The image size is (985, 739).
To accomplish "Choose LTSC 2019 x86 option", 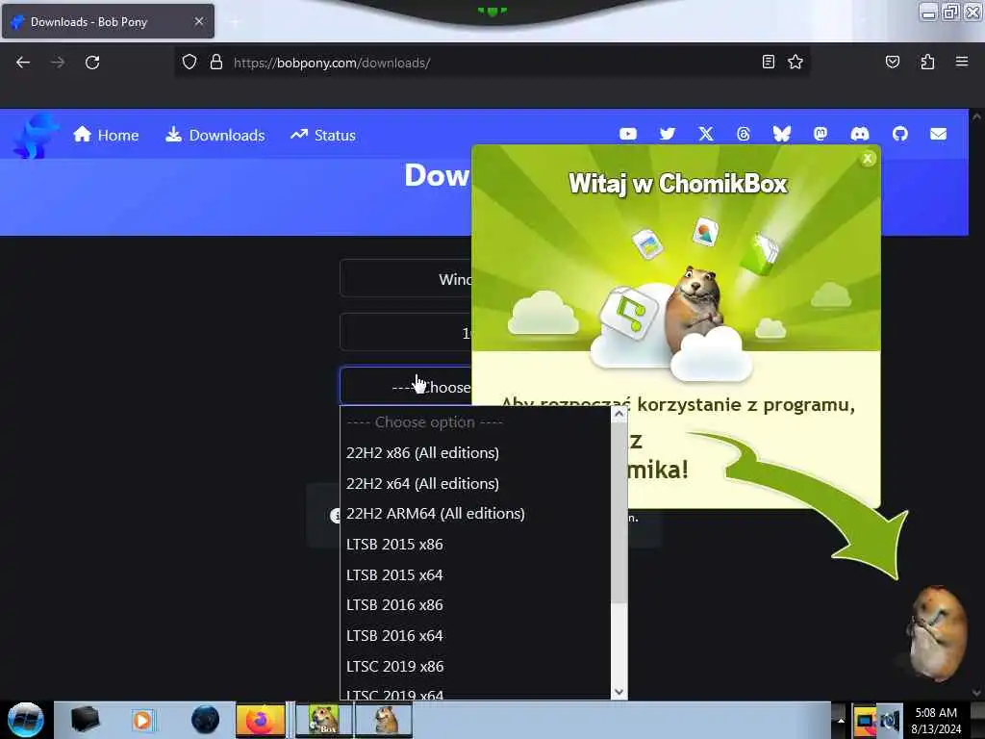I will tap(475, 666).
